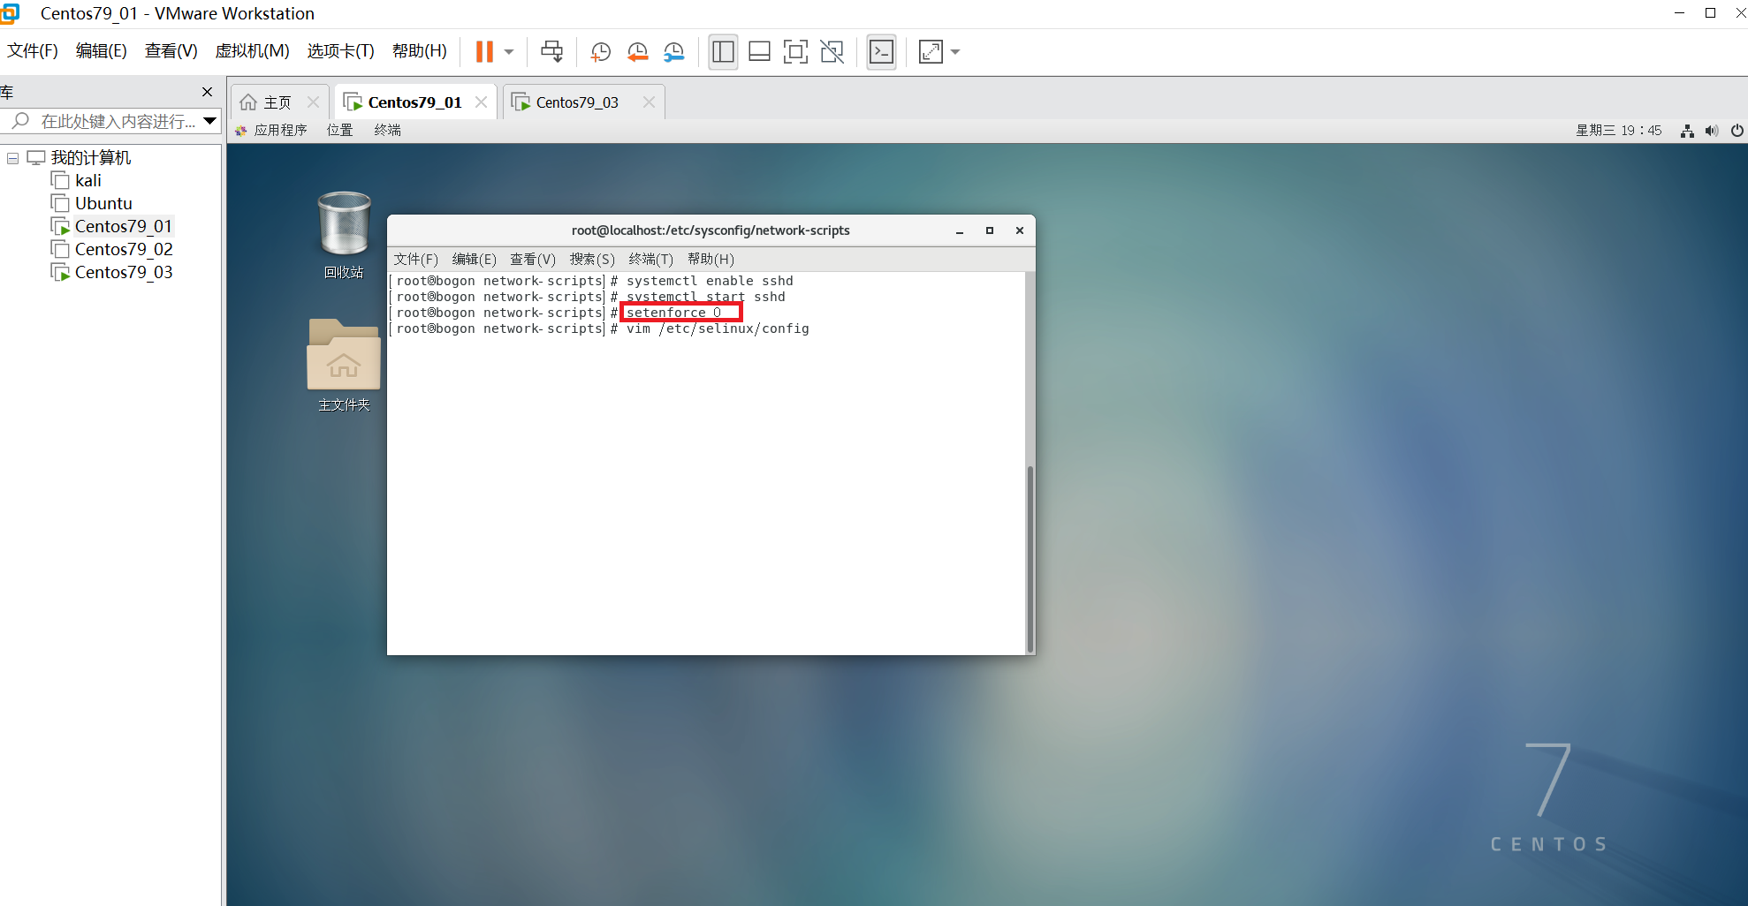Open terminal 终端(T) menu
Image resolution: width=1748 pixels, height=906 pixels.
[650, 260]
